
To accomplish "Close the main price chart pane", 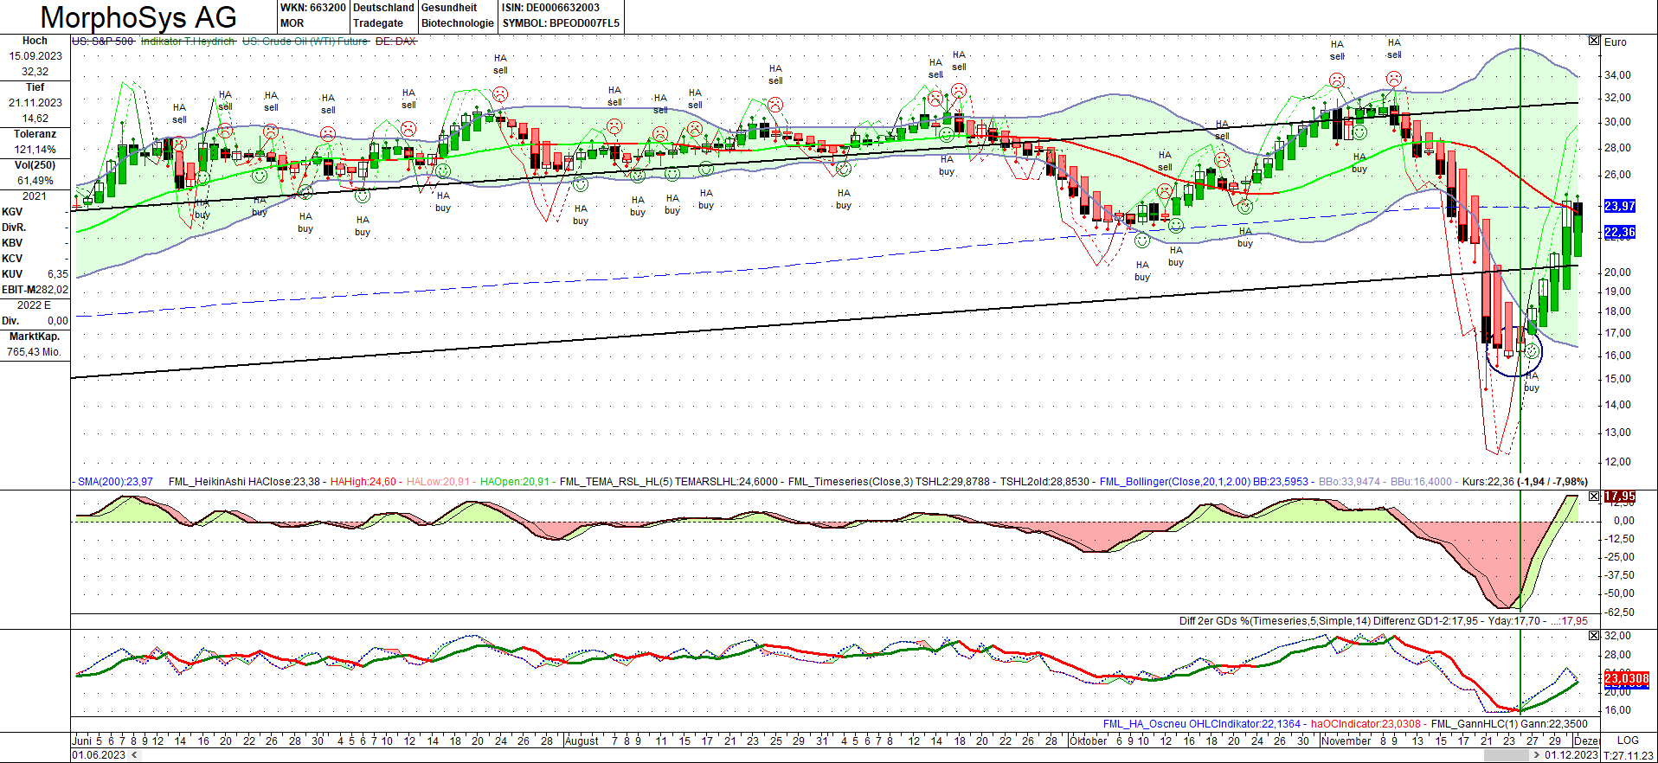I will tap(1594, 41).
